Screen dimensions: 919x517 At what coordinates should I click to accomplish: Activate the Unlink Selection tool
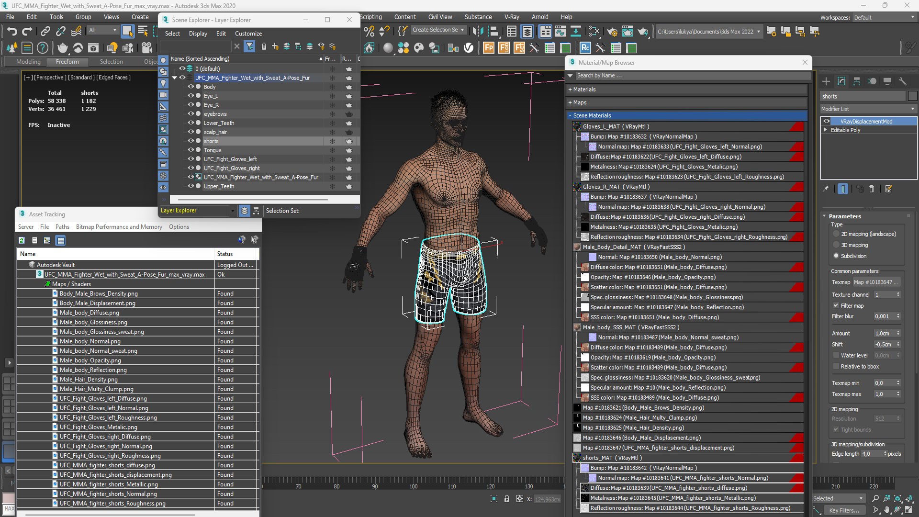(x=61, y=32)
